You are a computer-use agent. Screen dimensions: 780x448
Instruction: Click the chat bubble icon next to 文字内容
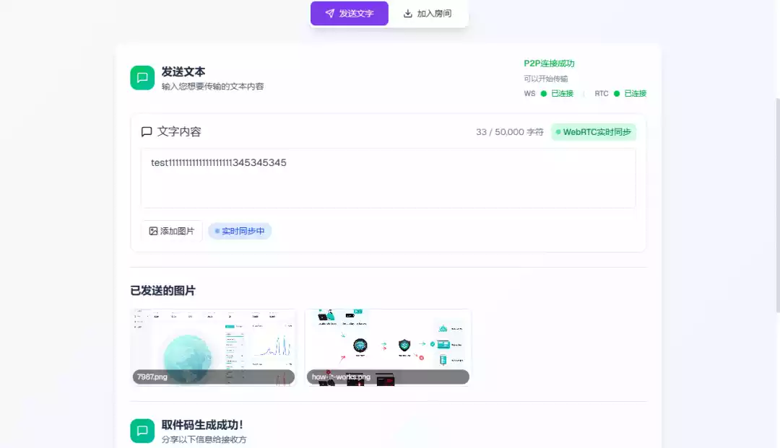coord(147,132)
